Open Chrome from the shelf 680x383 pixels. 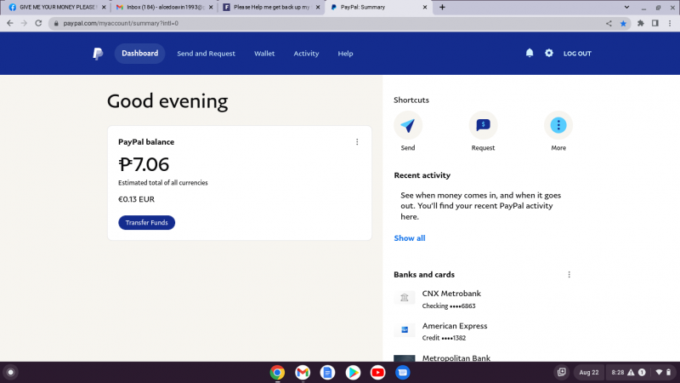click(278, 372)
